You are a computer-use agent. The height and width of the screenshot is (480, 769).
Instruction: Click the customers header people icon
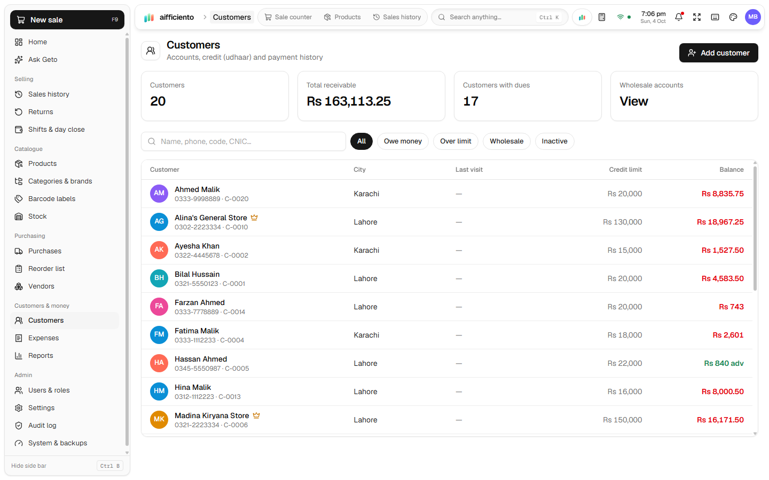coord(151,51)
